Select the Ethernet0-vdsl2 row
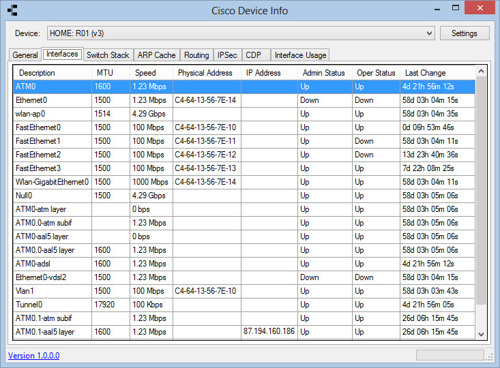 point(244,277)
